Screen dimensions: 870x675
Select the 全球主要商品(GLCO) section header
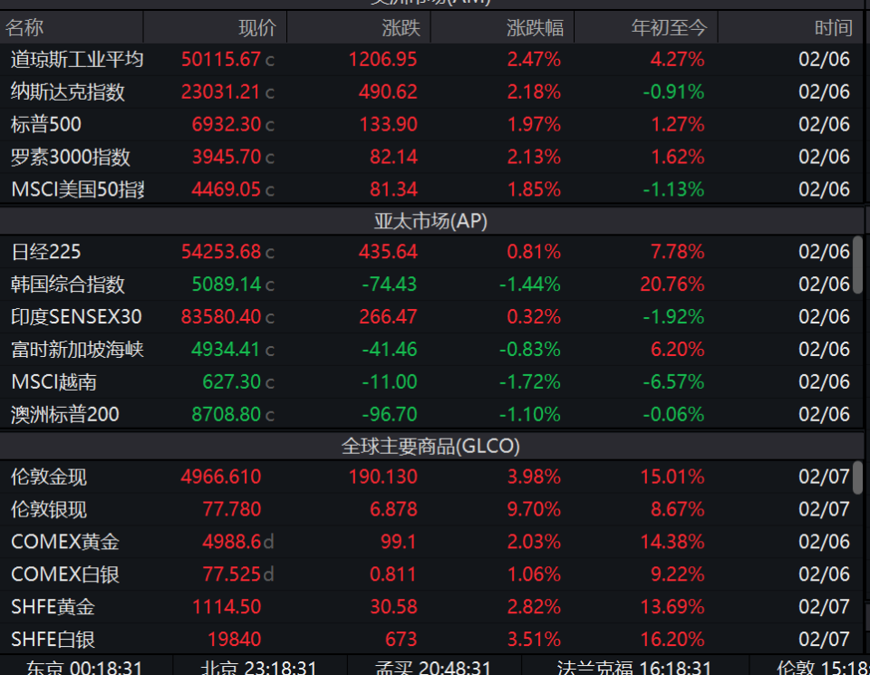click(431, 446)
